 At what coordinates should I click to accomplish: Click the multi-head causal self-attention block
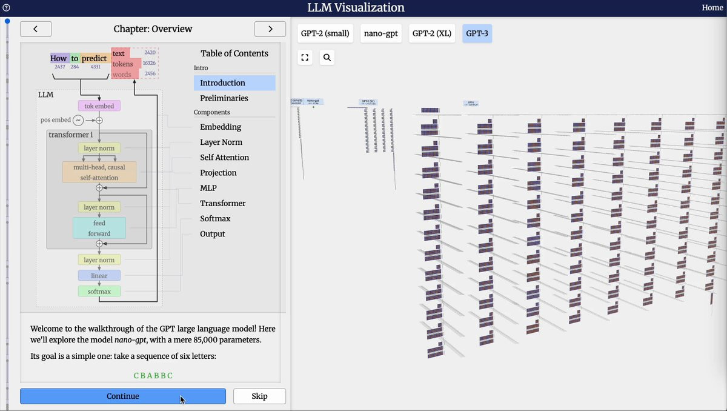click(99, 172)
